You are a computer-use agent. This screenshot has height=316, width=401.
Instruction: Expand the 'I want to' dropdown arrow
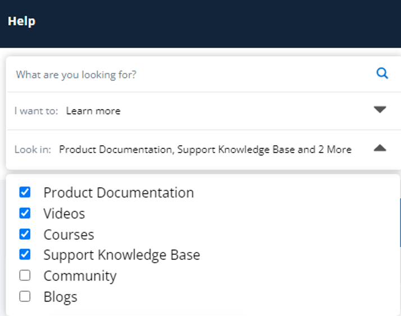(x=380, y=109)
